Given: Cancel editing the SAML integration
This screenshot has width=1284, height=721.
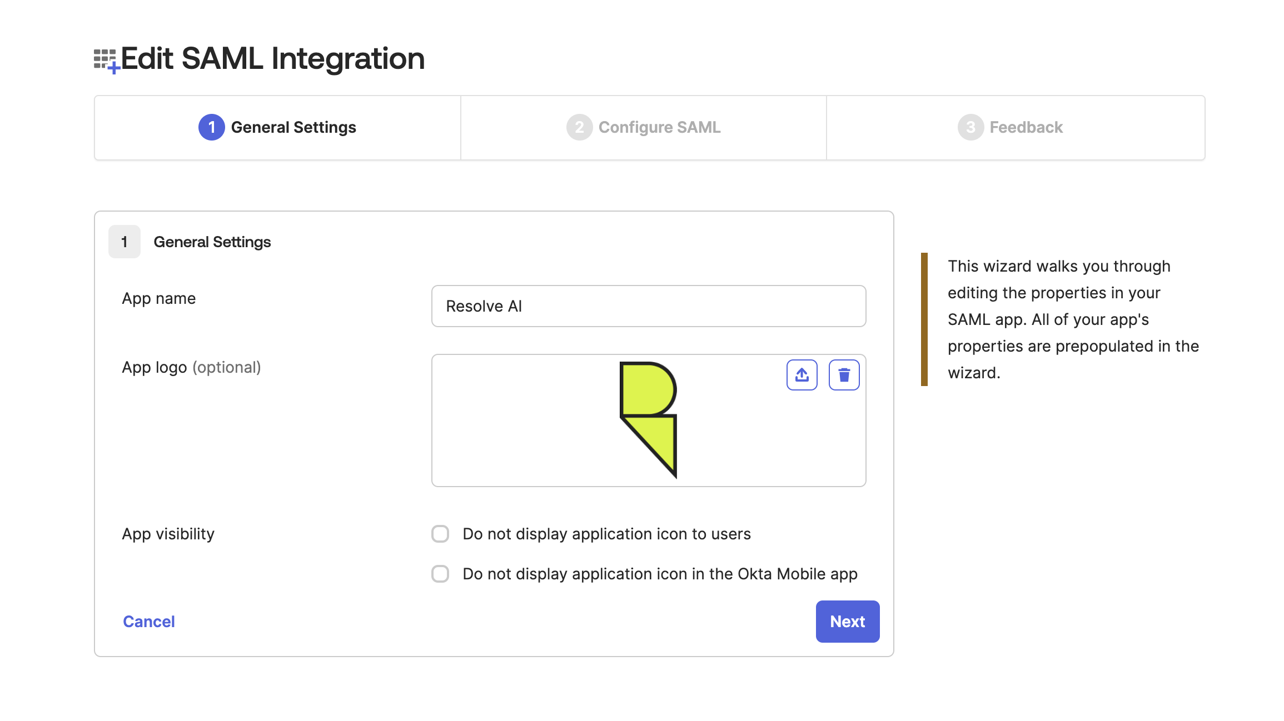Looking at the screenshot, I should [x=148, y=622].
